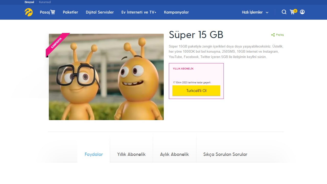Open Ev İnterneti ve TV+ menu
The height and width of the screenshot is (184, 327).
click(x=139, y=12)
